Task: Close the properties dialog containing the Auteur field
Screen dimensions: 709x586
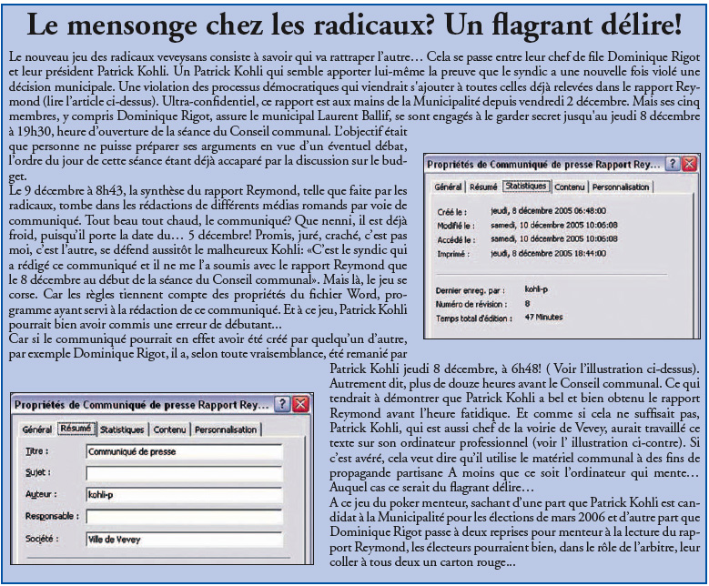Action: click(x=300, y=403)
